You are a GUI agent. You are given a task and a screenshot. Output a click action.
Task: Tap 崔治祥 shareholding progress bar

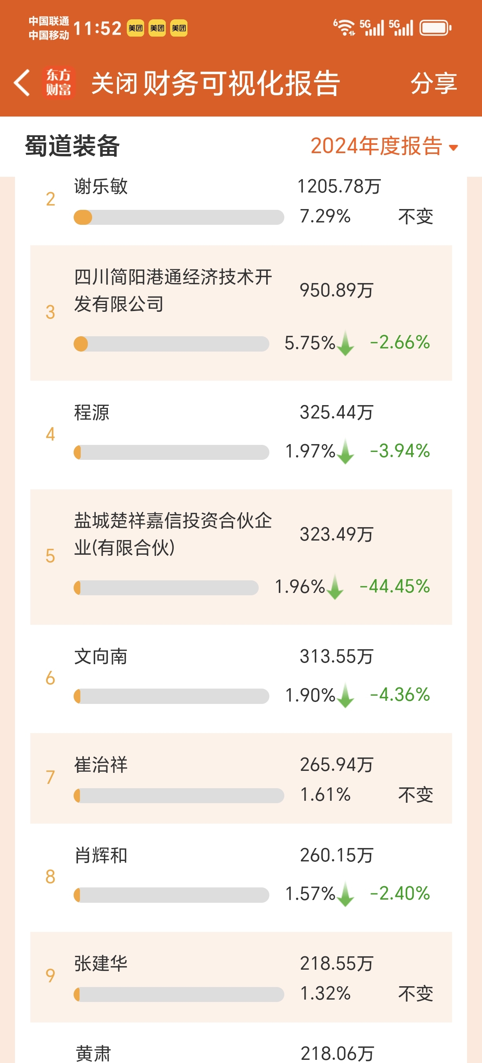click(x=179, y=796)
